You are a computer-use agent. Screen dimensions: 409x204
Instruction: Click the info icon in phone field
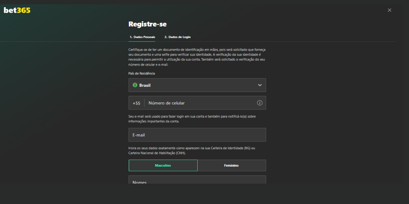(x=259, y=103)
